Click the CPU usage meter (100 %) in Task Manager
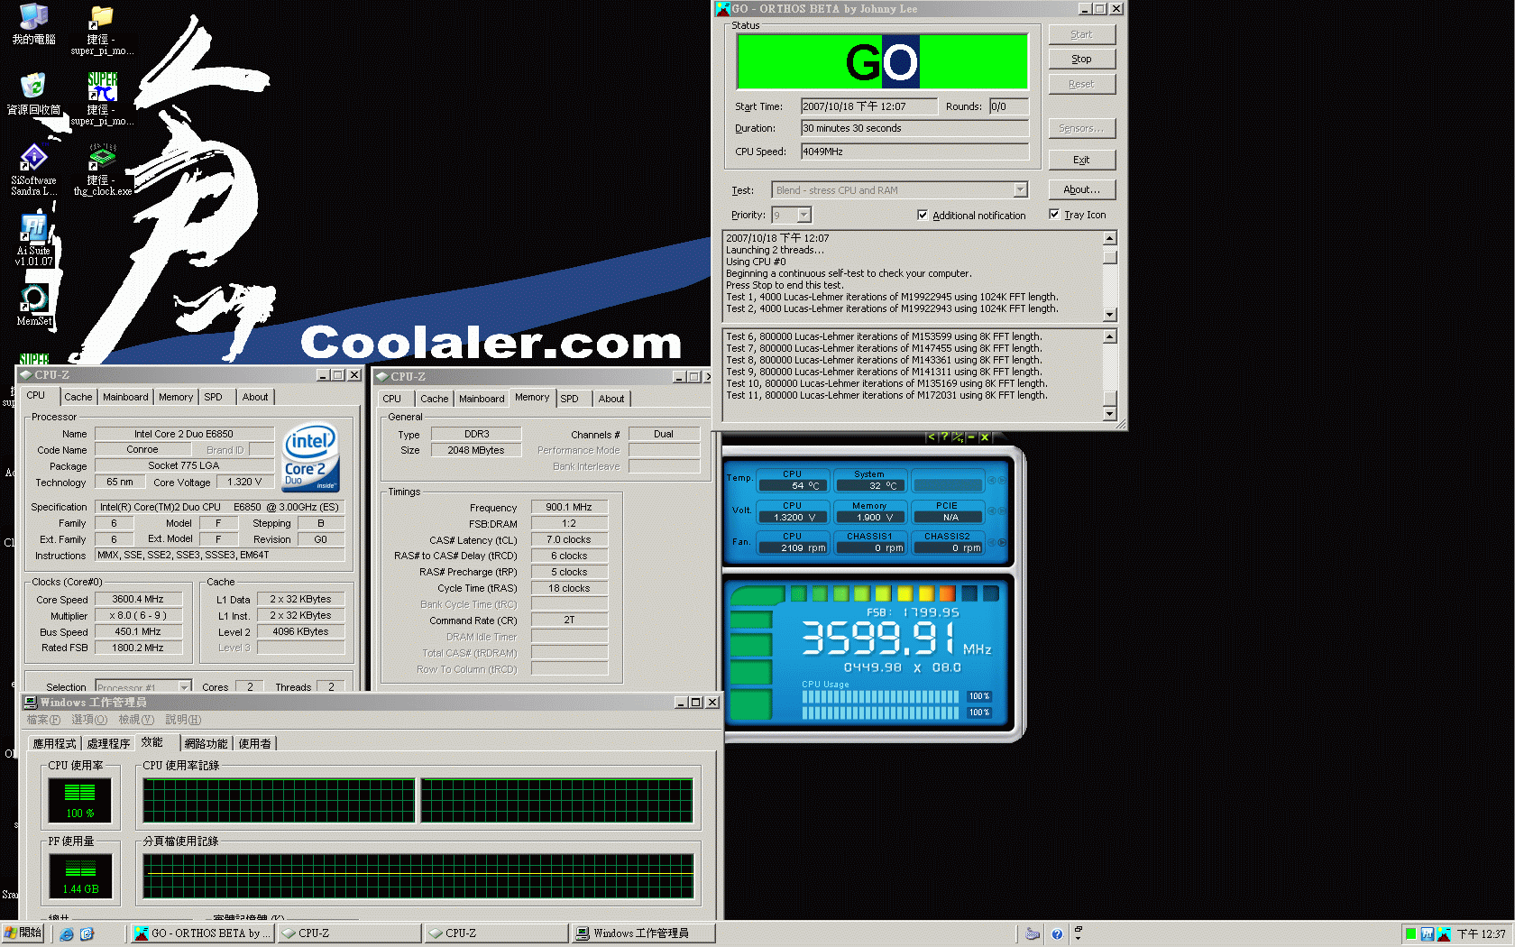The height and width of the screenshot is (947, 1515). [x=79, y=801]
